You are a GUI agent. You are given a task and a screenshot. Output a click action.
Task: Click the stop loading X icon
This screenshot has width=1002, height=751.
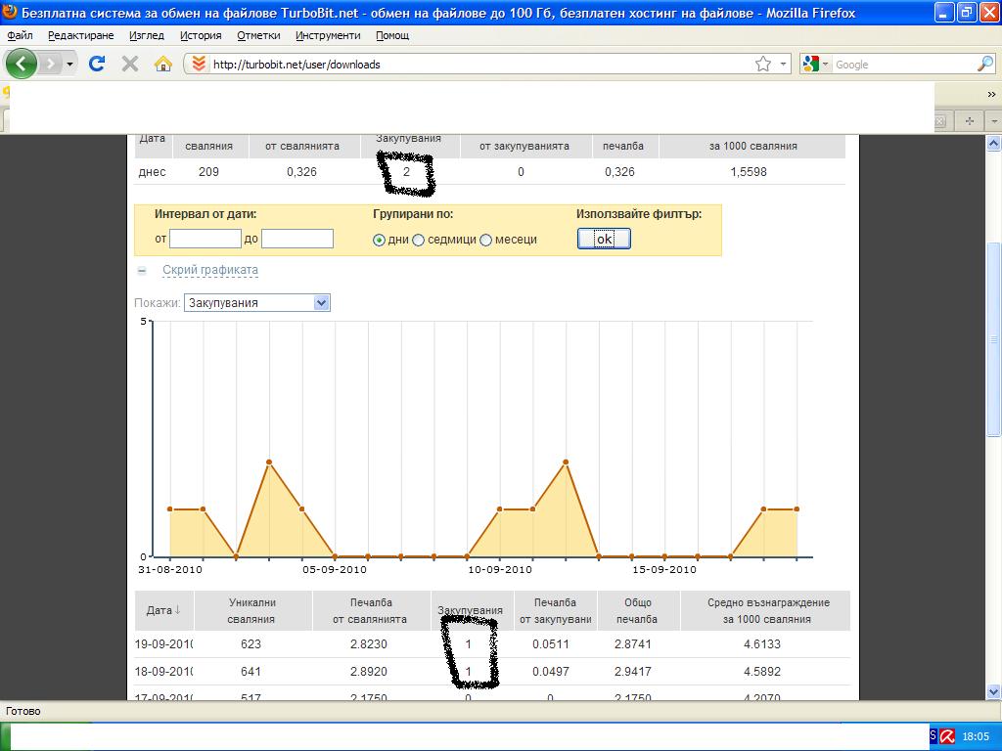coord(130,64)
